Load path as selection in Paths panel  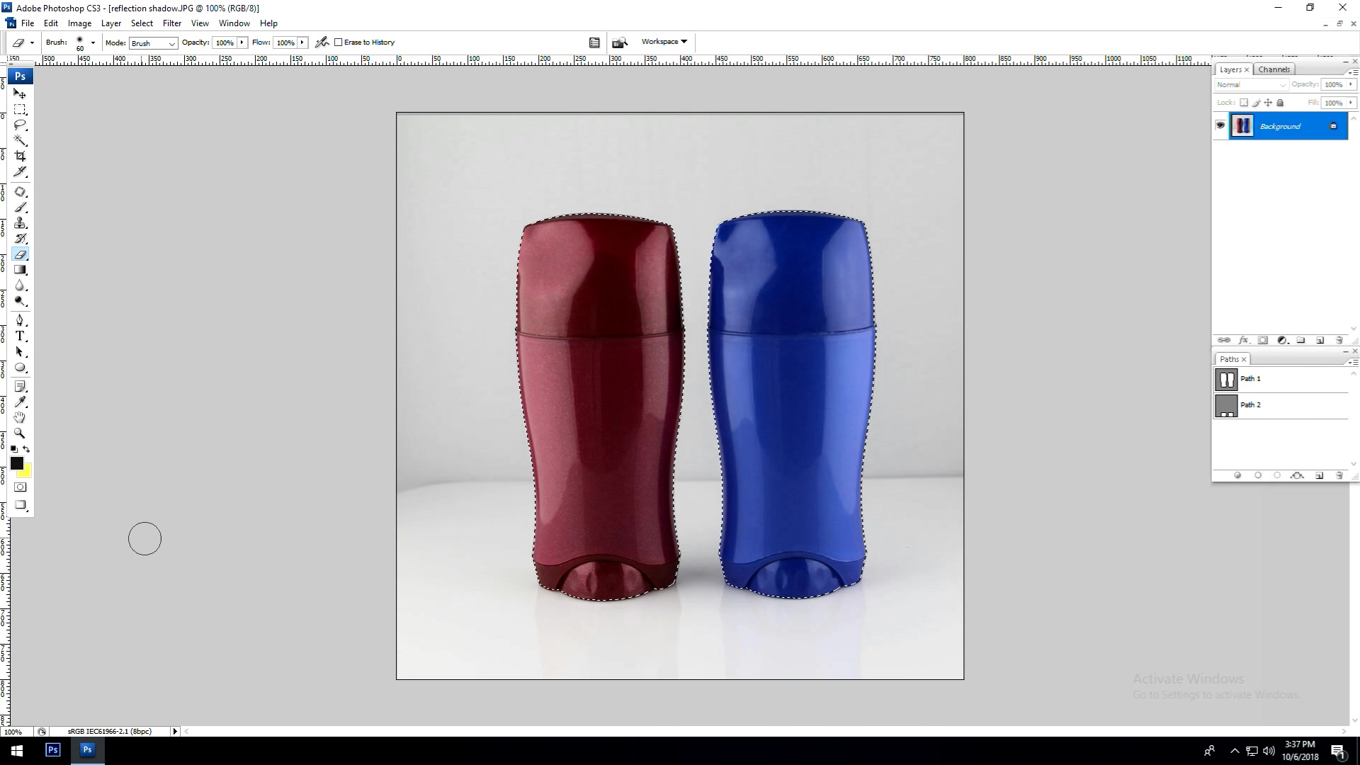(1277, 476)
